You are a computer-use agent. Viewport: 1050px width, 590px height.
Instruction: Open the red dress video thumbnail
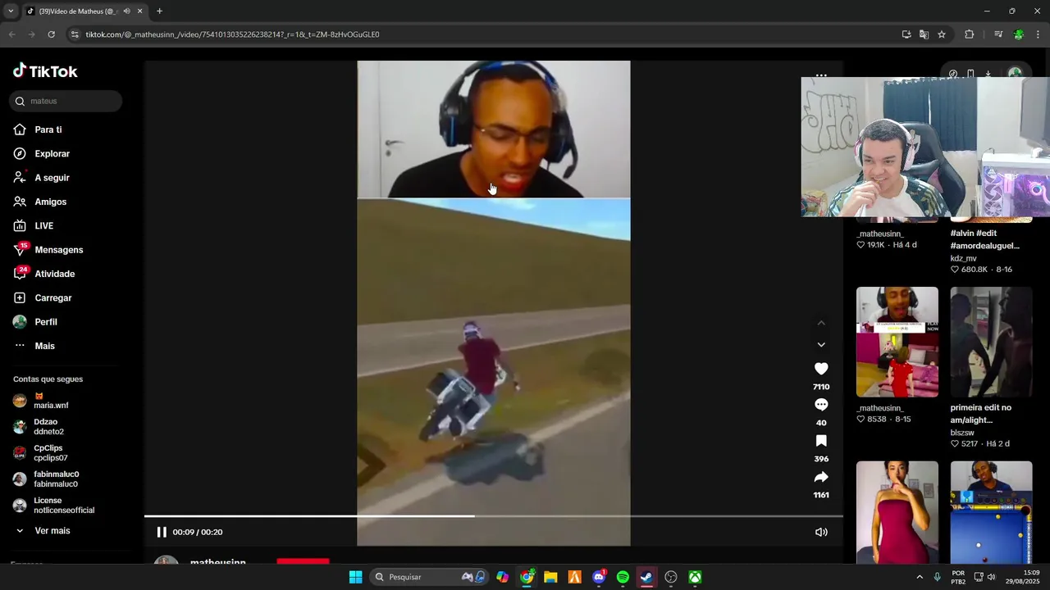click(x=897, y=512)
